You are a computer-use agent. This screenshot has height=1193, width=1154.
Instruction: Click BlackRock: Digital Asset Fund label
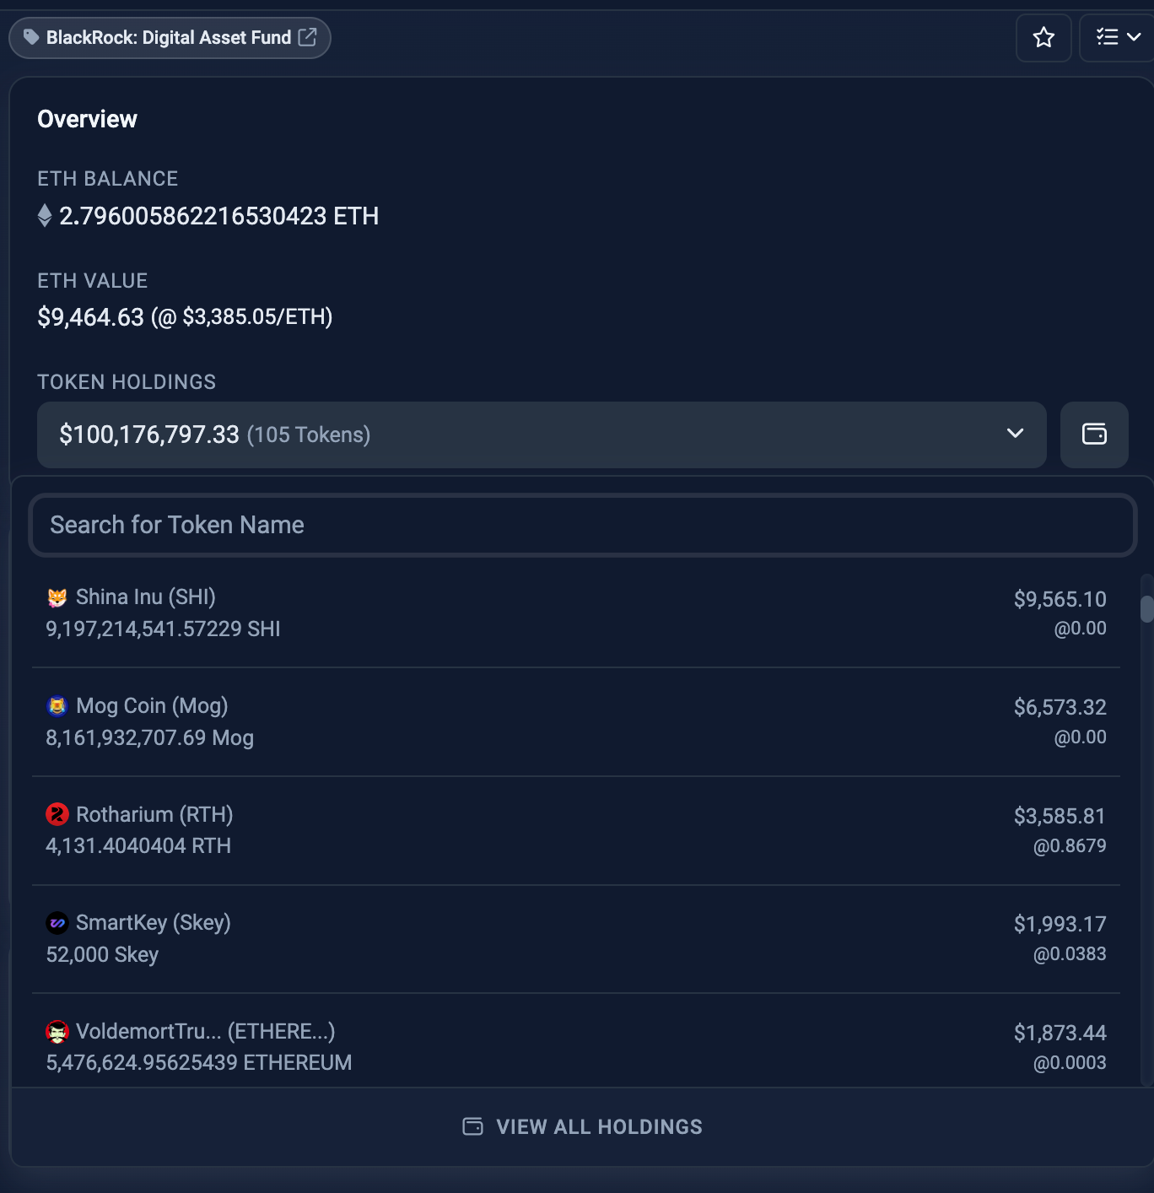[x=169, y=37]
